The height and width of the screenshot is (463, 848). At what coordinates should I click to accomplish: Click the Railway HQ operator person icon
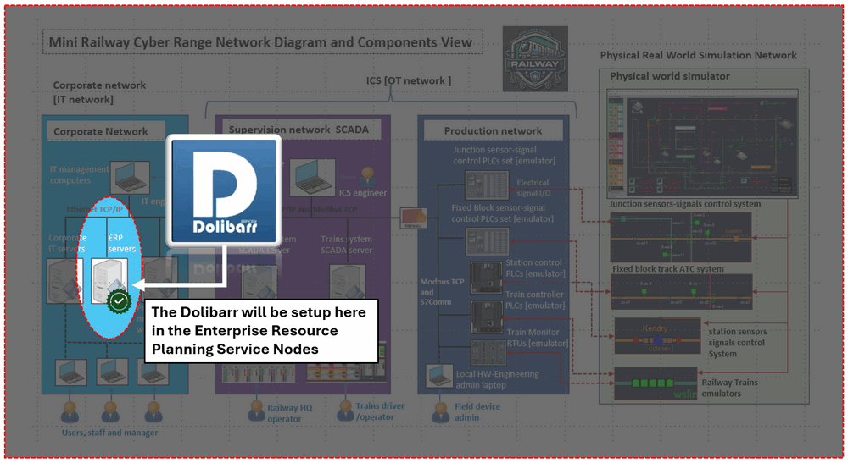tap(256, 411)
